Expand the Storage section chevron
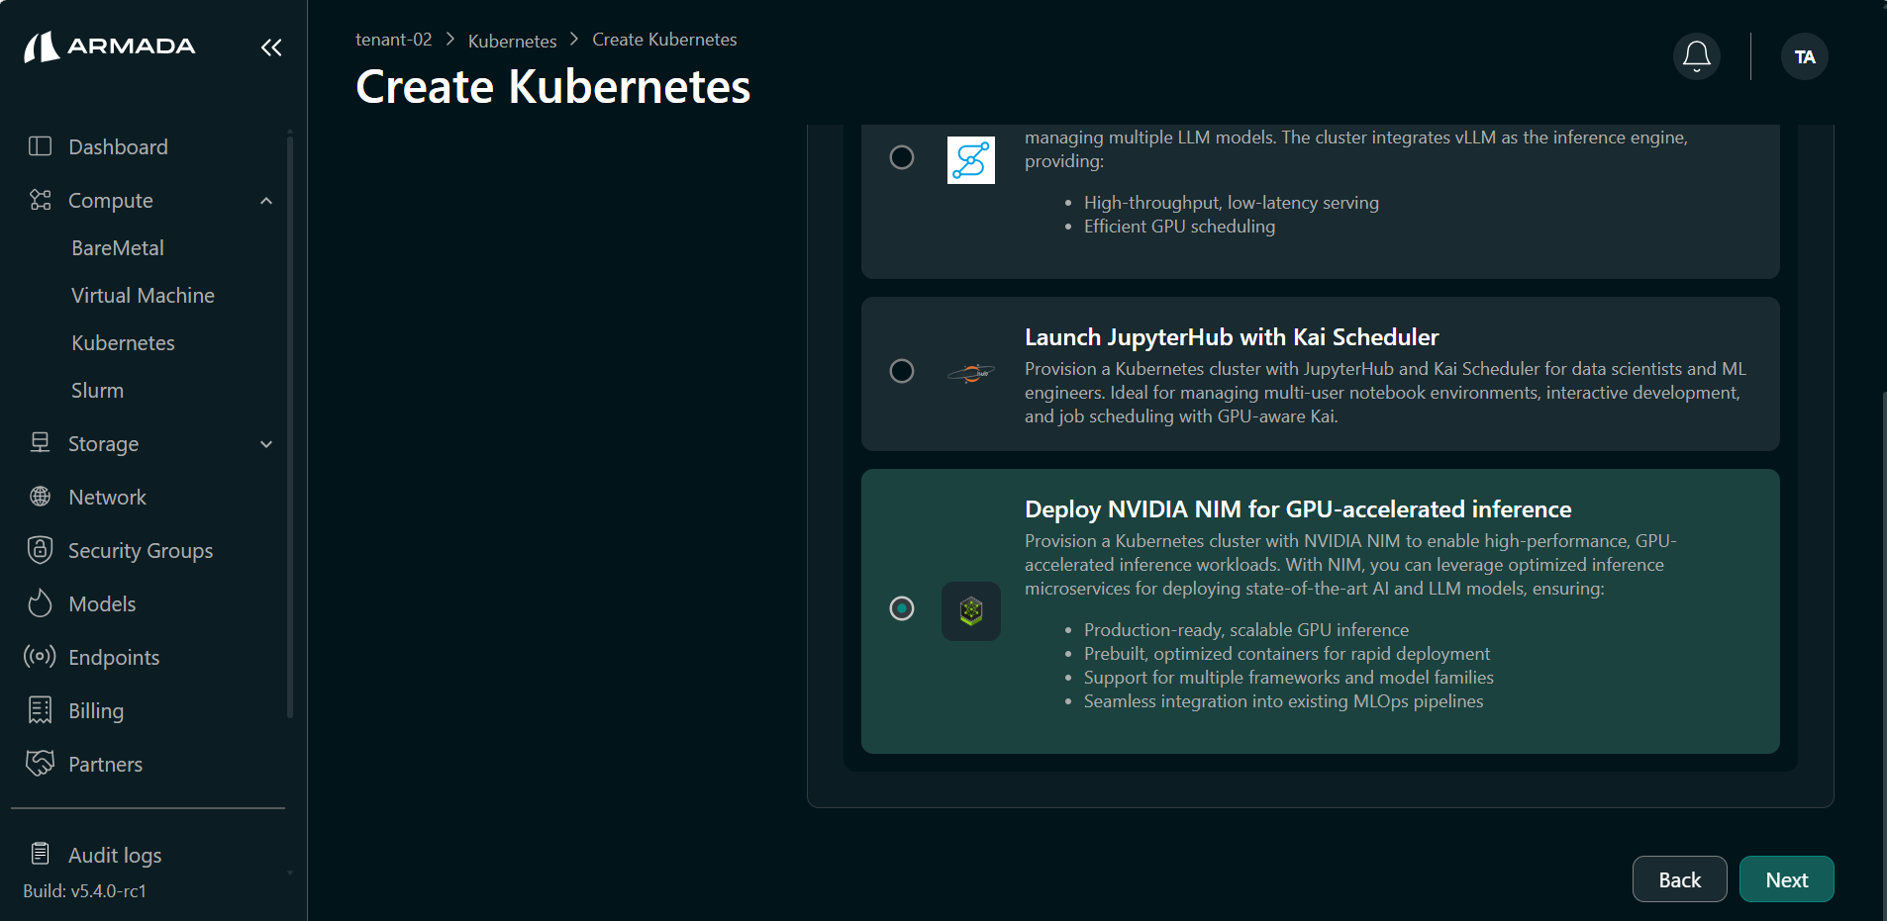This screenshot has height=921, width=1887. click(266, 444)
